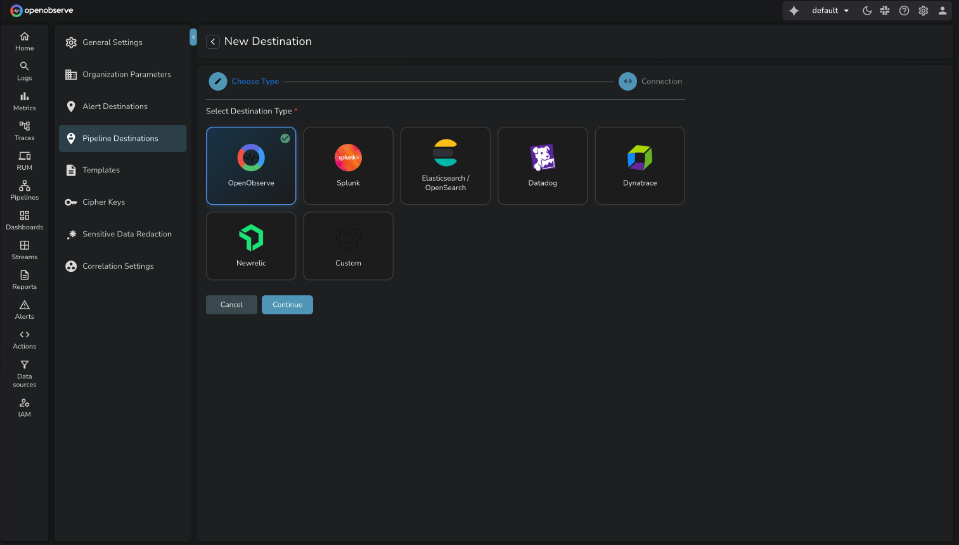Open Sensitive Data Redaction
This screenshot has width=959, height=545.
click(123, 234)
